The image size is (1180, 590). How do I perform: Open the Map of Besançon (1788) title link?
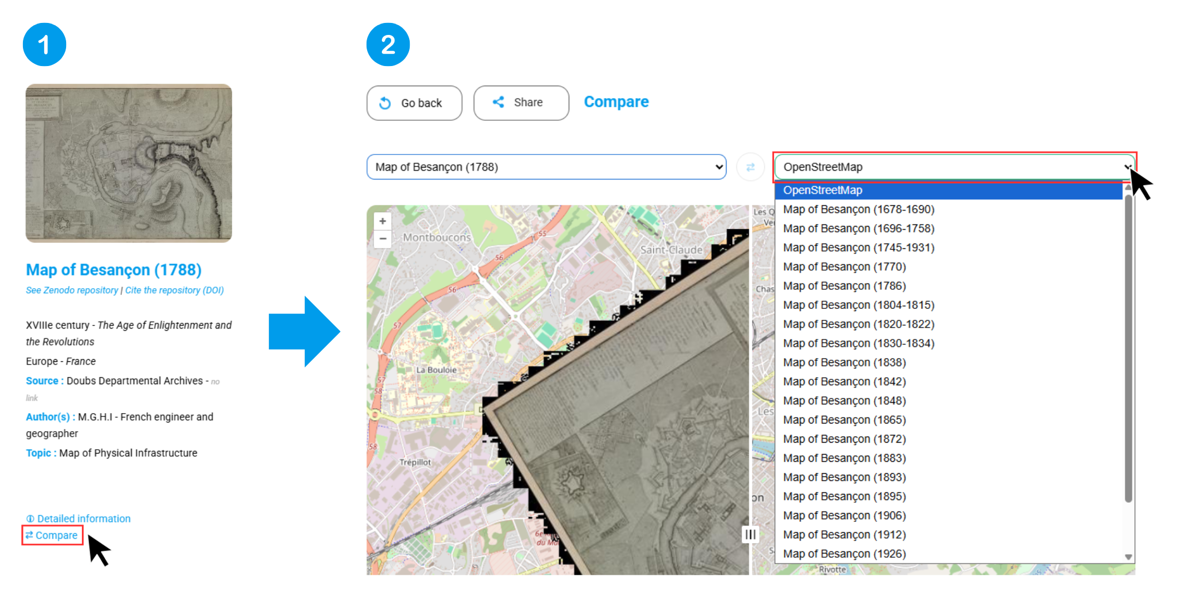114,270
